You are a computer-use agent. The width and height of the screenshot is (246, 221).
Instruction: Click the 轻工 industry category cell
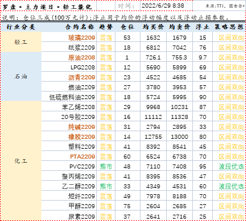(21, 42)
